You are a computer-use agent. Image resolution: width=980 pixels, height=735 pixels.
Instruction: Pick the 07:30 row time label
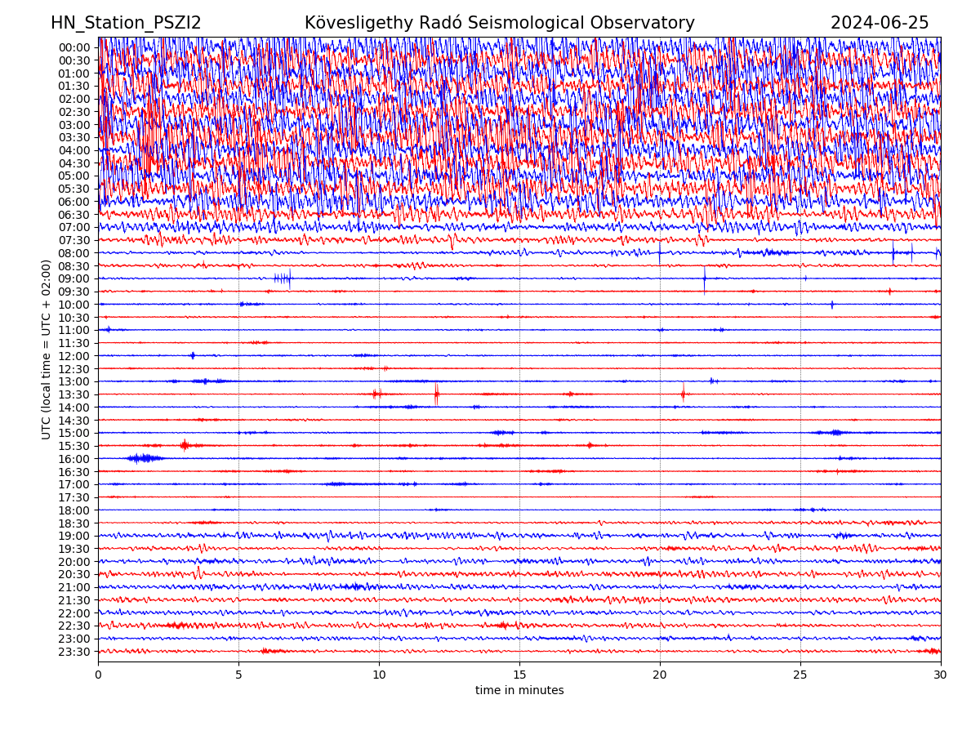pyautogui.click(x=74, y=240)
